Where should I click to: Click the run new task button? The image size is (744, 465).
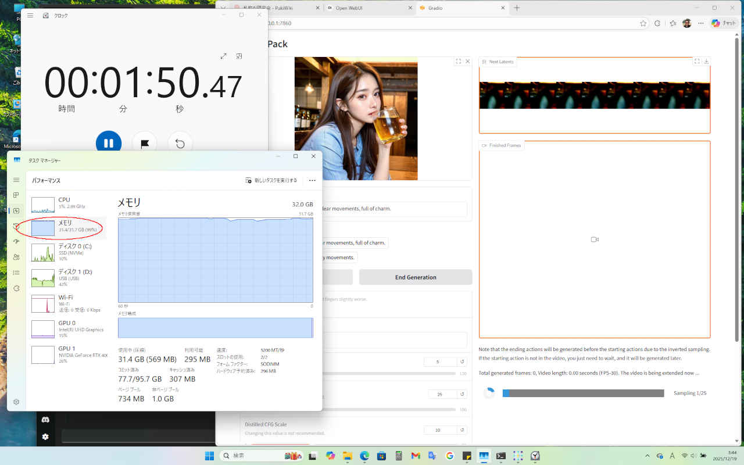click(271, 180)
